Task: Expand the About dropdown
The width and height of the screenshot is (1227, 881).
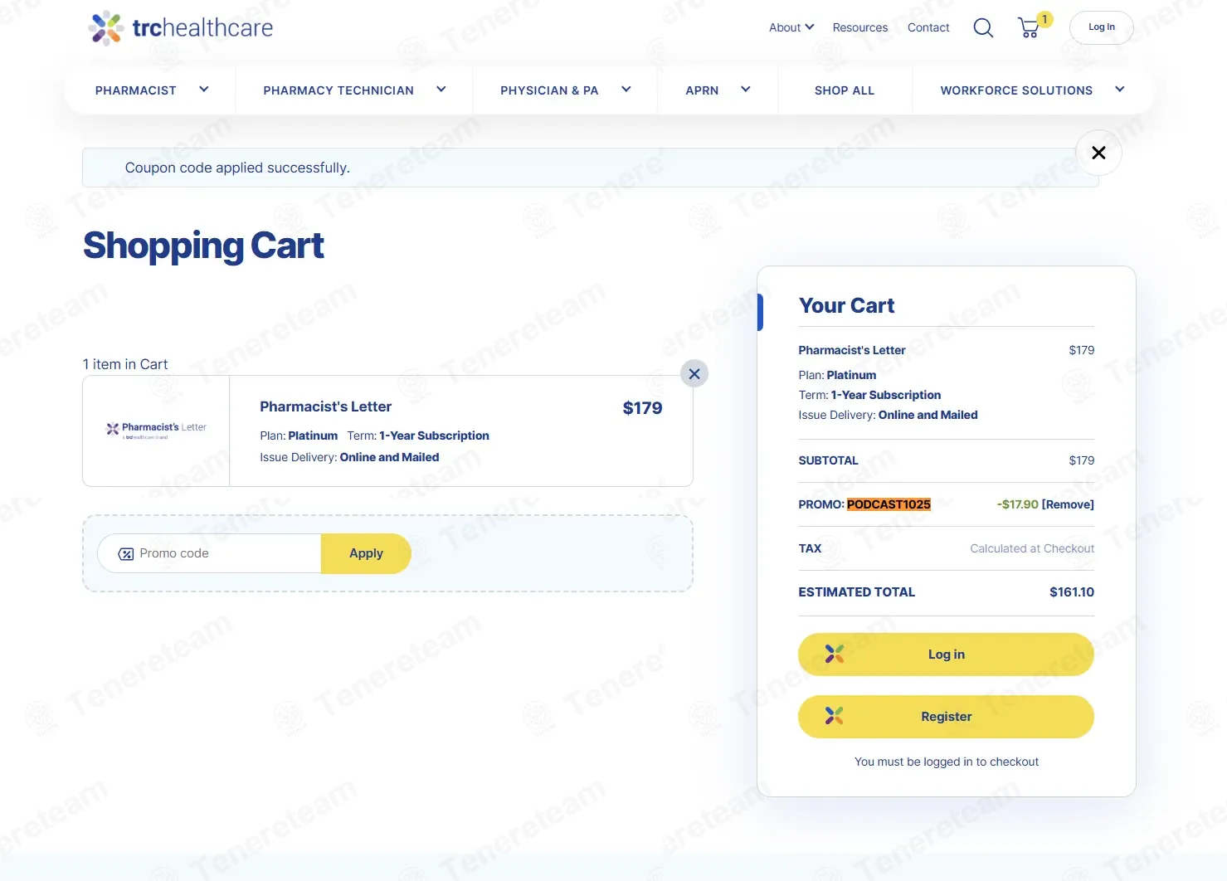Action: (x=791, y=27)
